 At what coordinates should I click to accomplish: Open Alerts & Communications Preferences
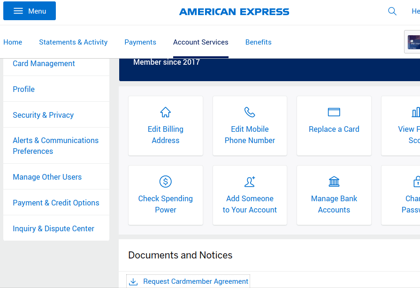[56, 145]
